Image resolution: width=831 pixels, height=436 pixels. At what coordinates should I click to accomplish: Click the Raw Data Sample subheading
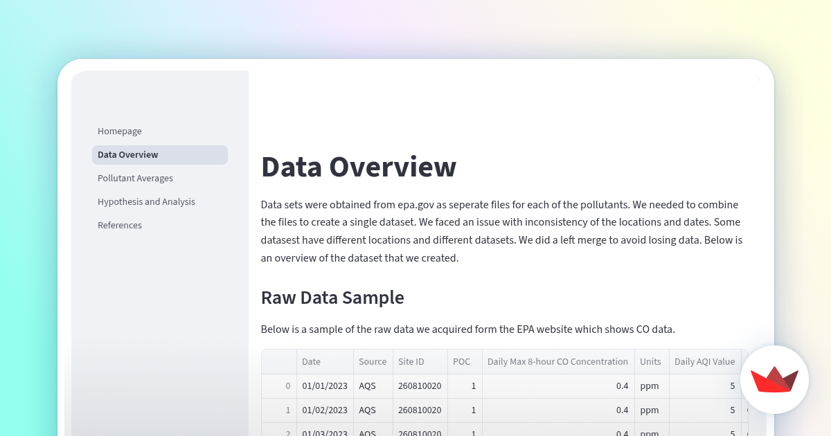coord(332,298)
